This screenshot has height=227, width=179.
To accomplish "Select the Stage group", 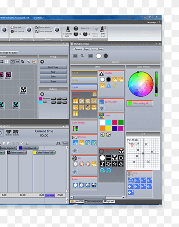I will pyautogui.click(x=53, y=81).
